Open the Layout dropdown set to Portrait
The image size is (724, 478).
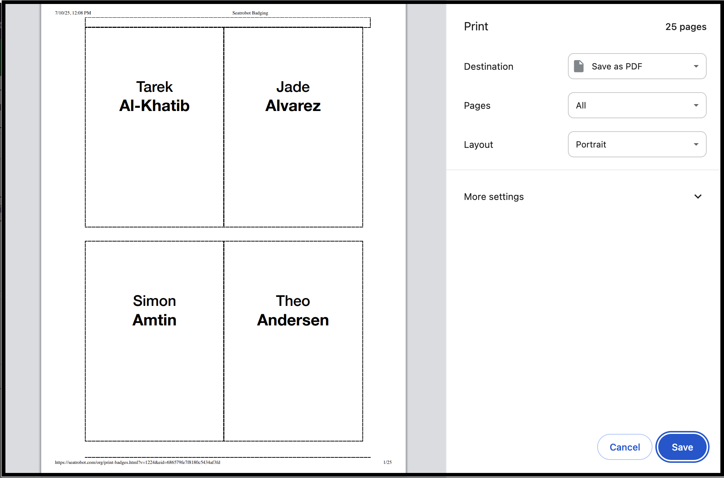tap(637, 144)
